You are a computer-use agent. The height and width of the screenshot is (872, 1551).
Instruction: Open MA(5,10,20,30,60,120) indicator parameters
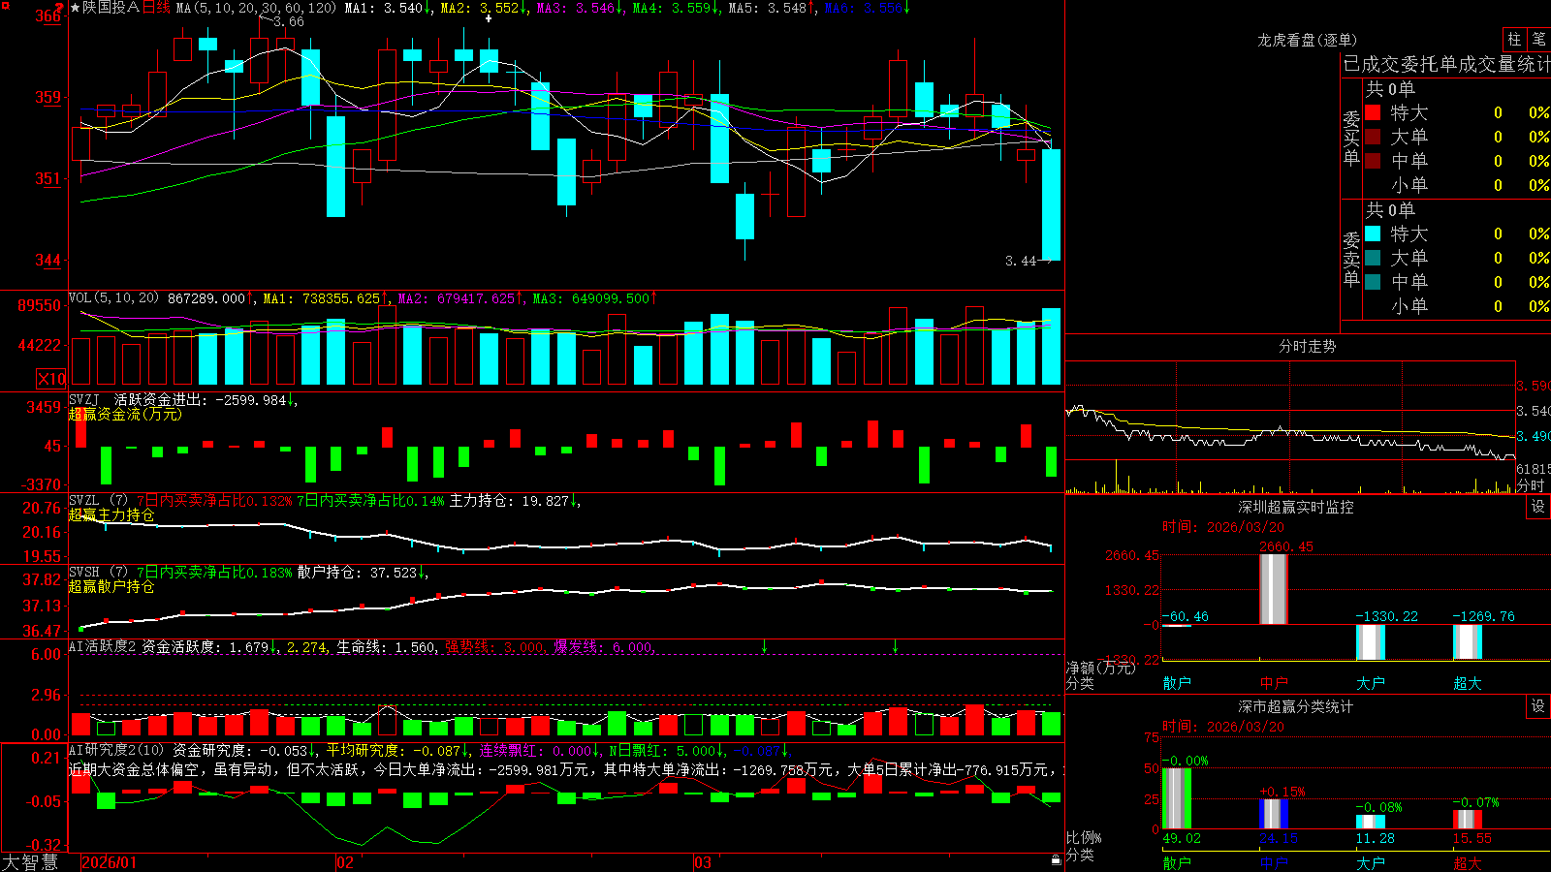coord(256,8)
